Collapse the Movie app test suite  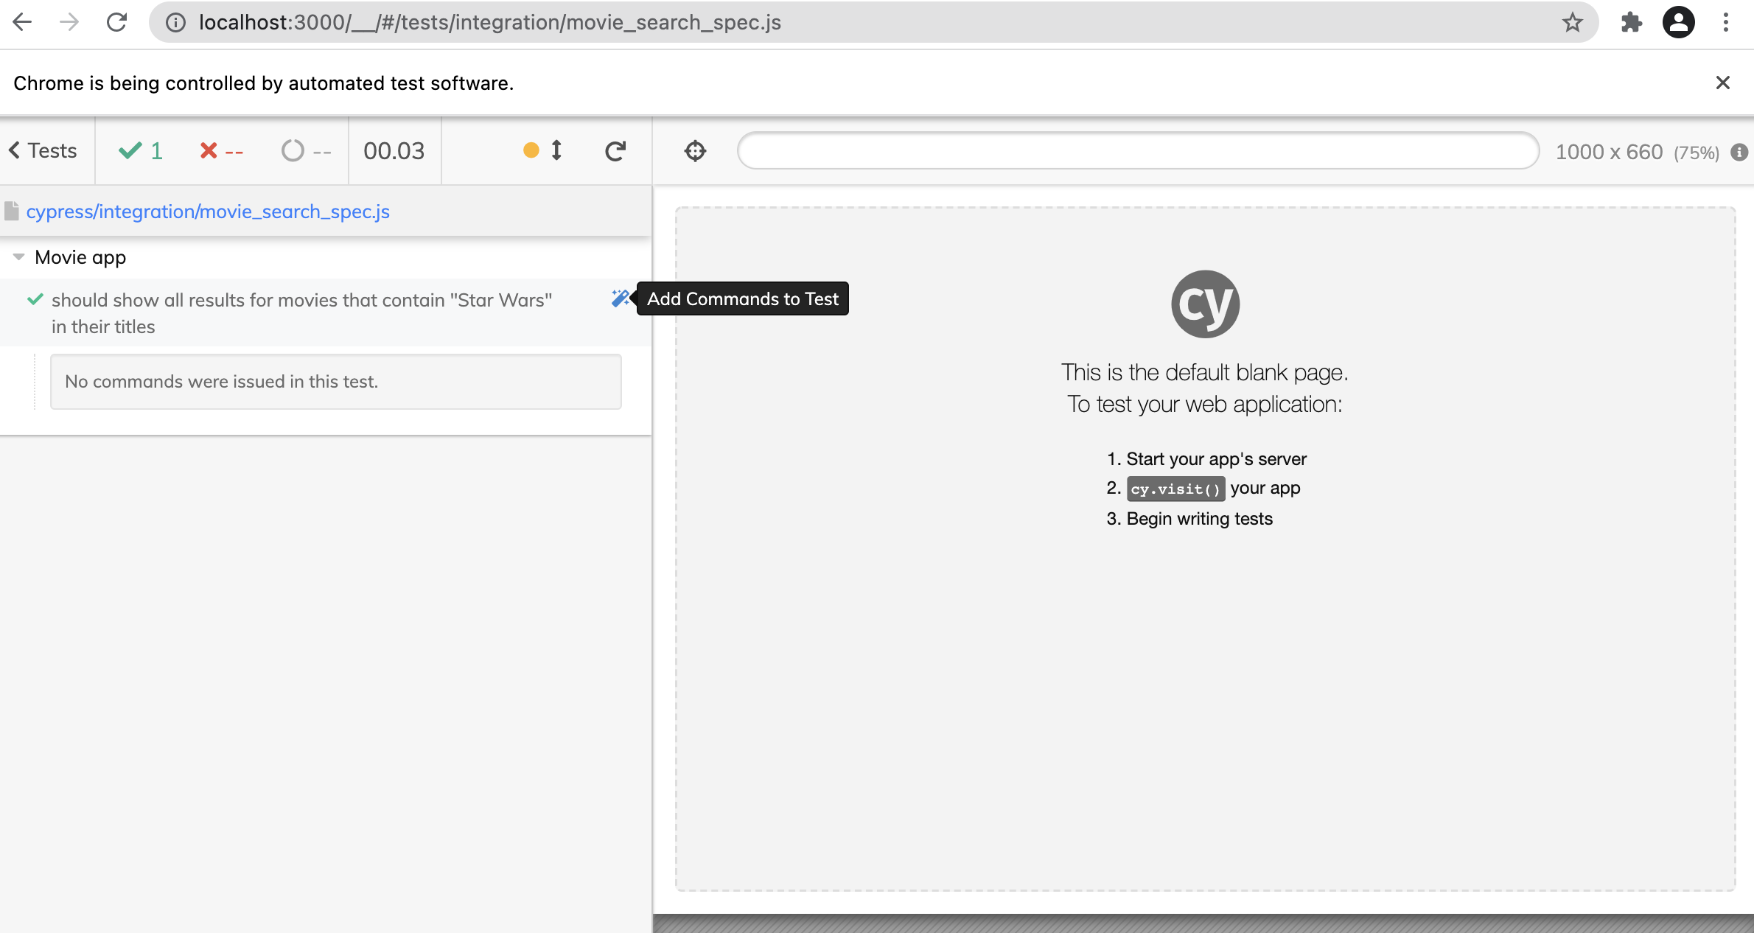pos(18,256)
